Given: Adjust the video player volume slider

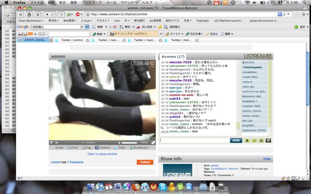Looking at the screenshot, I should (129, 143).
